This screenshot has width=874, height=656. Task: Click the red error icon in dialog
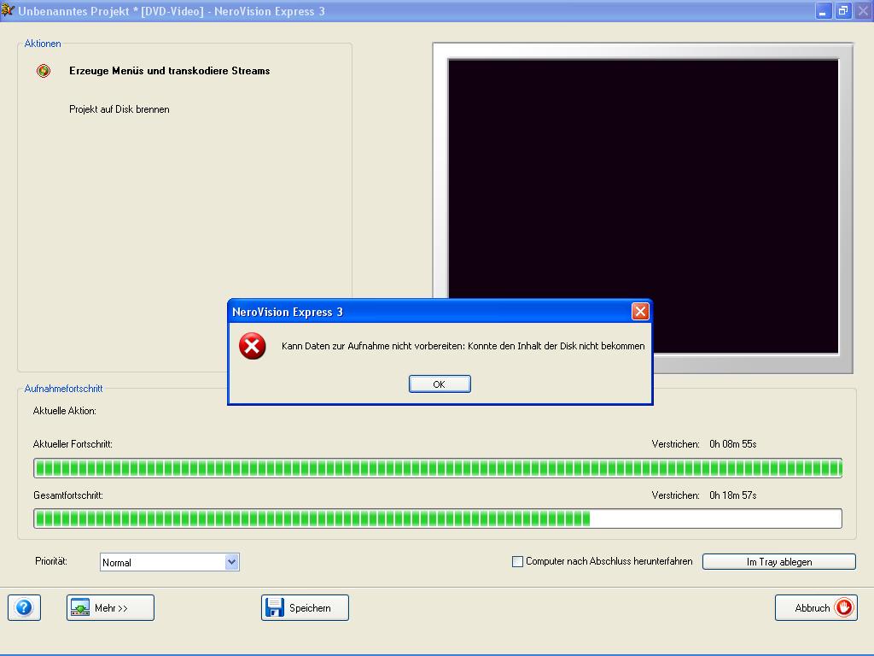252,346
